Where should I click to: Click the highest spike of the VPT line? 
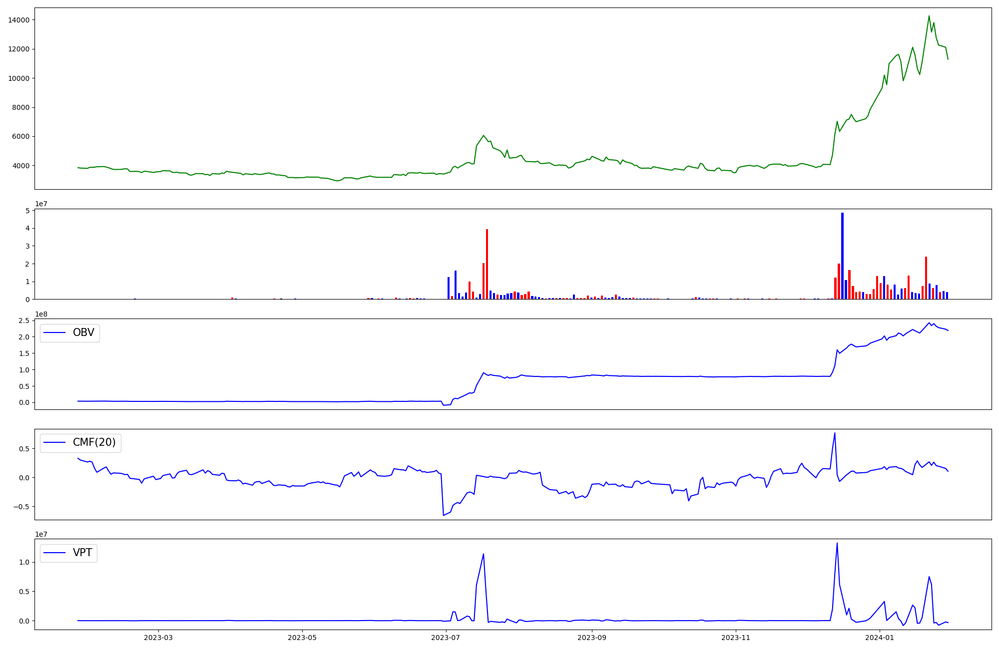(x=837, y=544)
